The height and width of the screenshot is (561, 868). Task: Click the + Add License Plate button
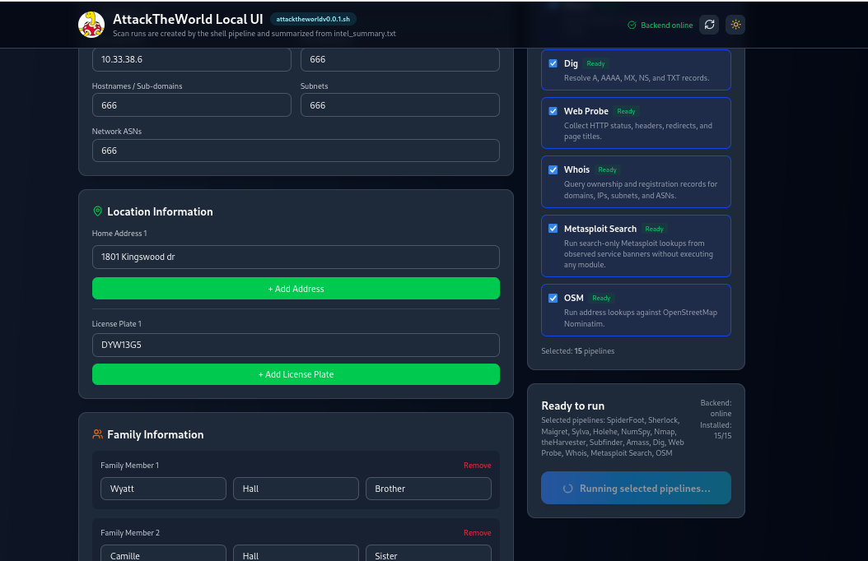[296, 374]
